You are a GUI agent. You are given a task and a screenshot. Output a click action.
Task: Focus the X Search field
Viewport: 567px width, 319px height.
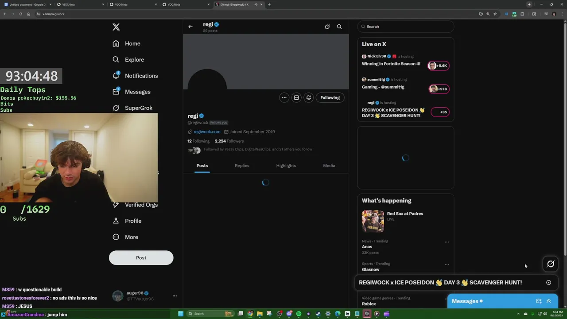click(406, 27)
